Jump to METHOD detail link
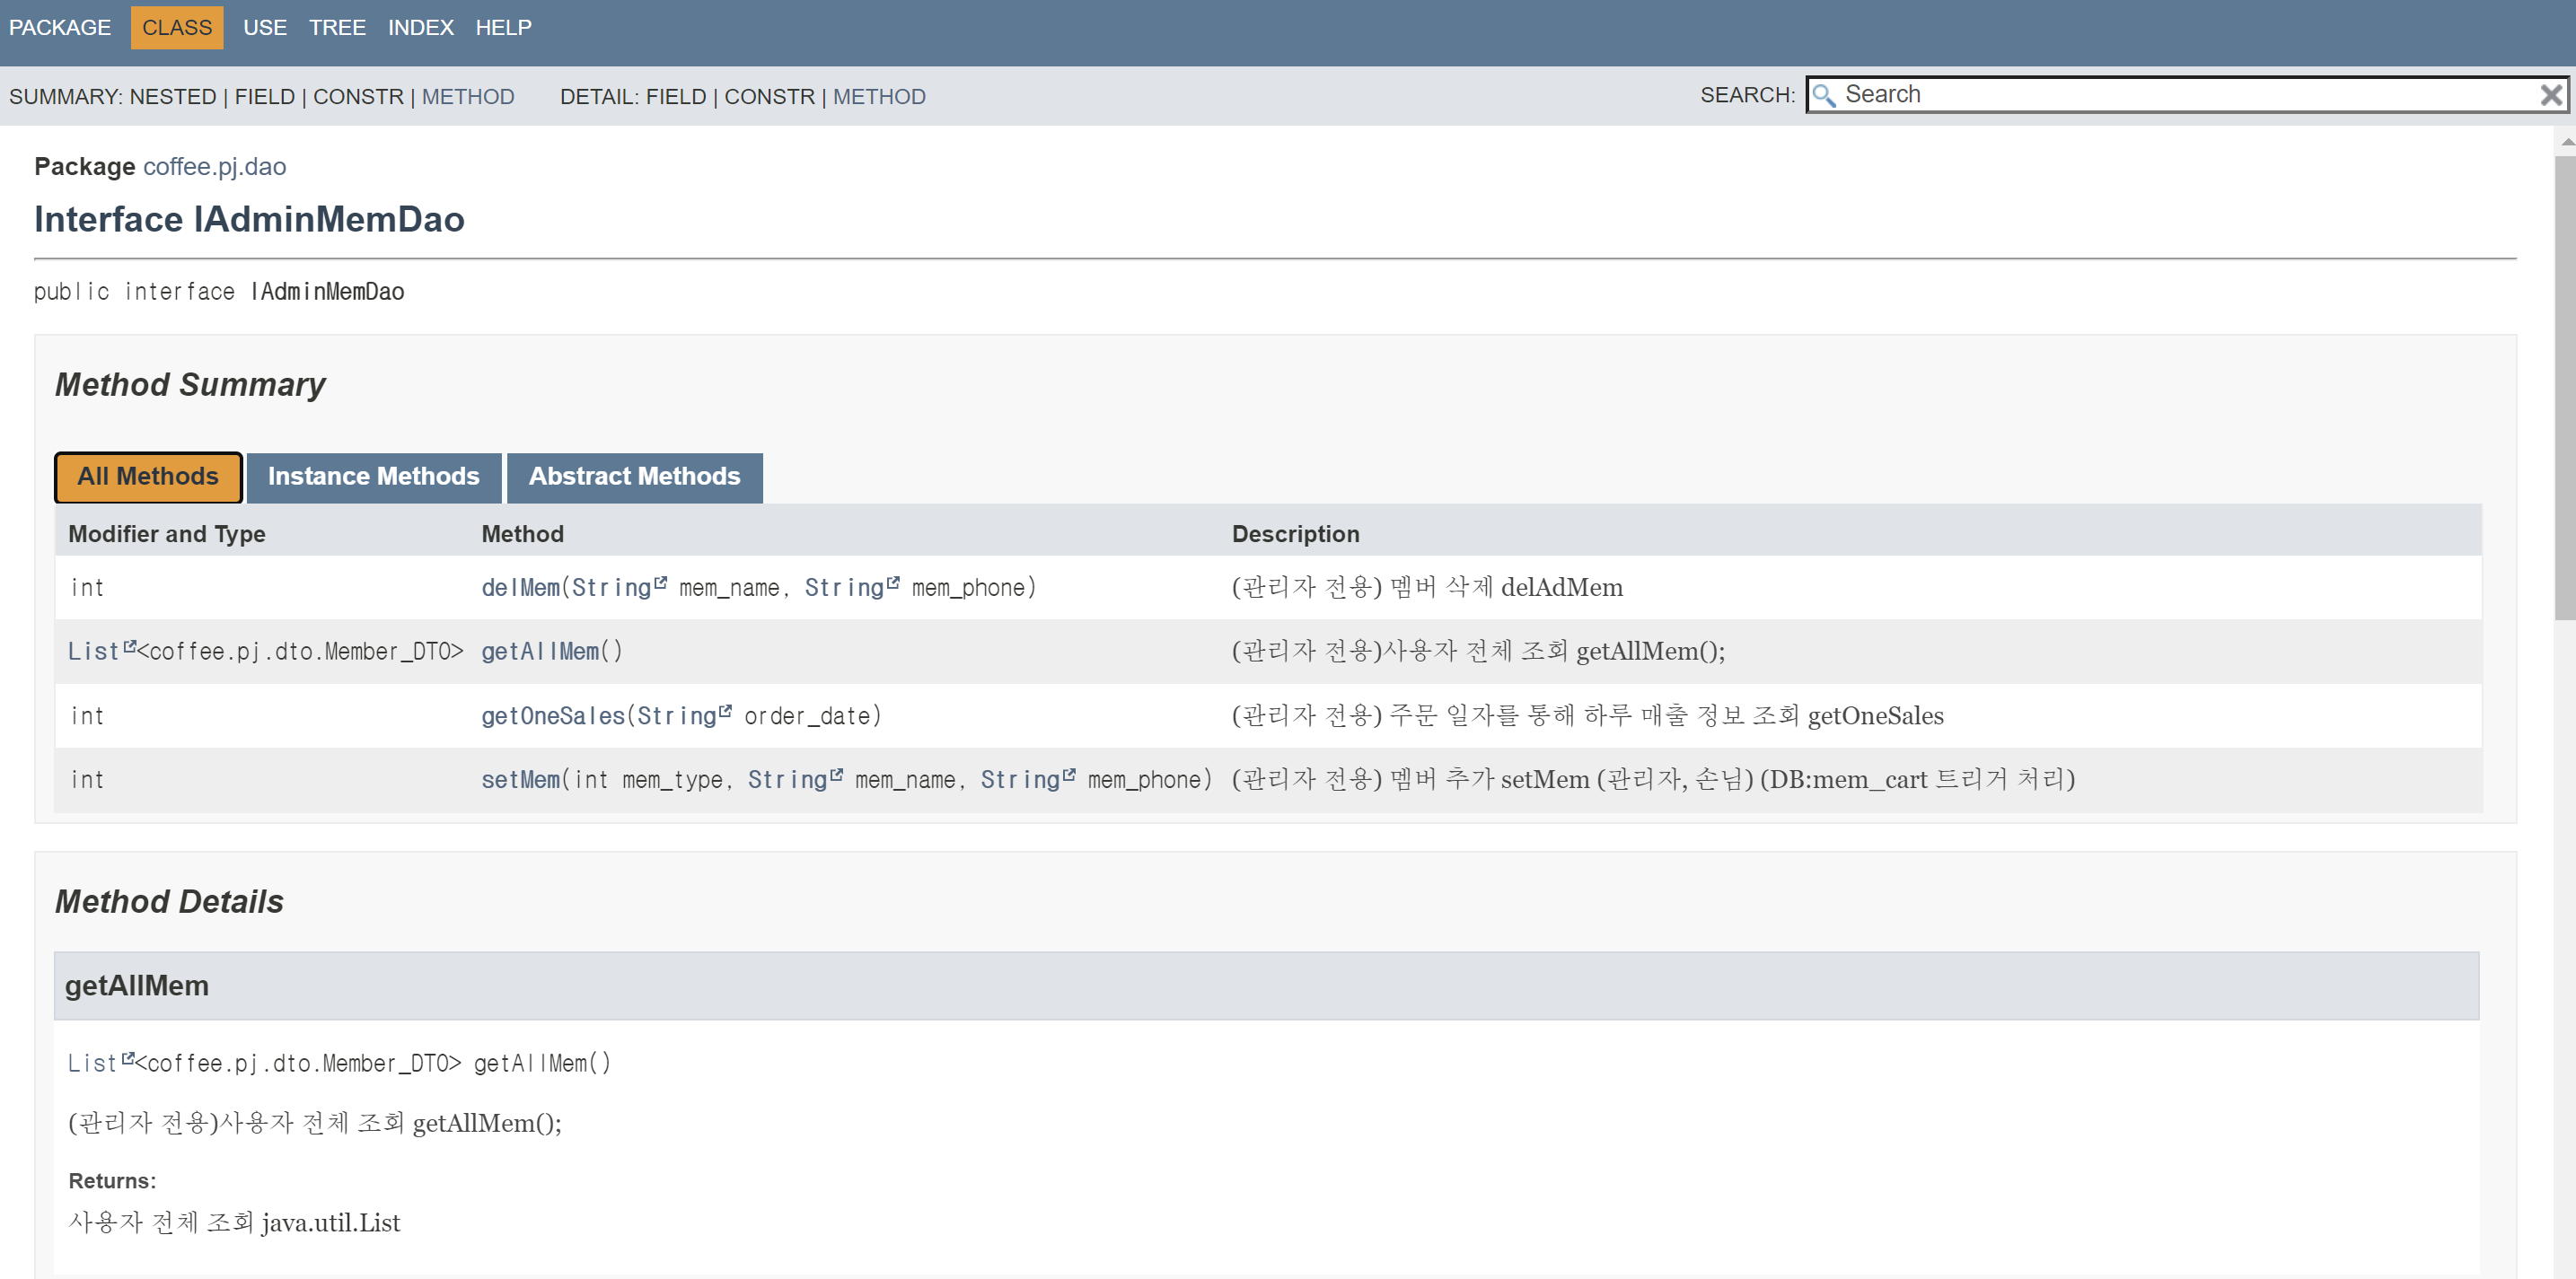The height and width of the screenshot is (1279, 2576). pyautogui.click(x=879, y=96)
